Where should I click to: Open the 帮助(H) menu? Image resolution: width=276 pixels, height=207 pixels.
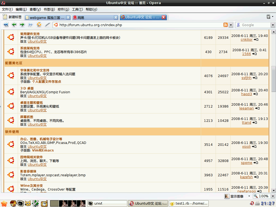[x=91, y=9]
